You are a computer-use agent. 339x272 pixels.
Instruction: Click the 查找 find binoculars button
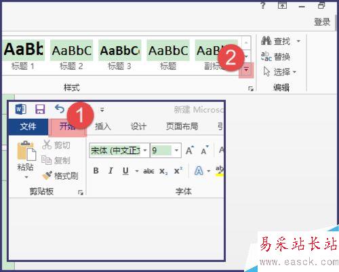(x=275, y=41)
